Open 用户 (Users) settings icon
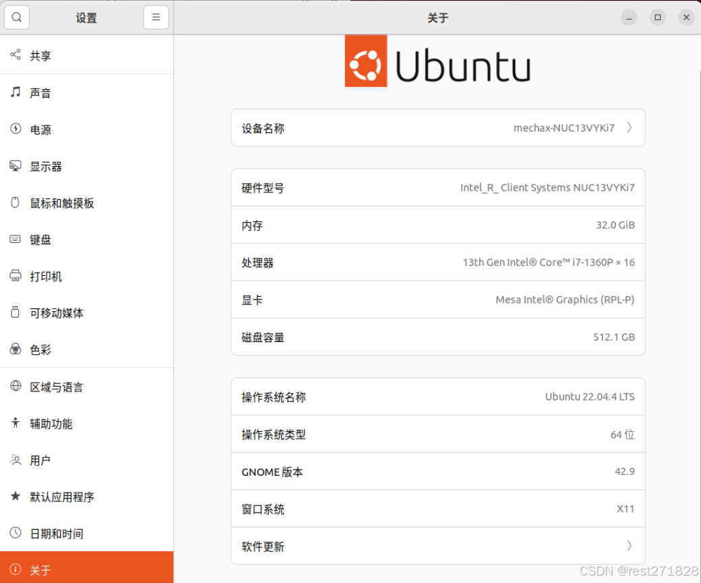 pos(15,460)
